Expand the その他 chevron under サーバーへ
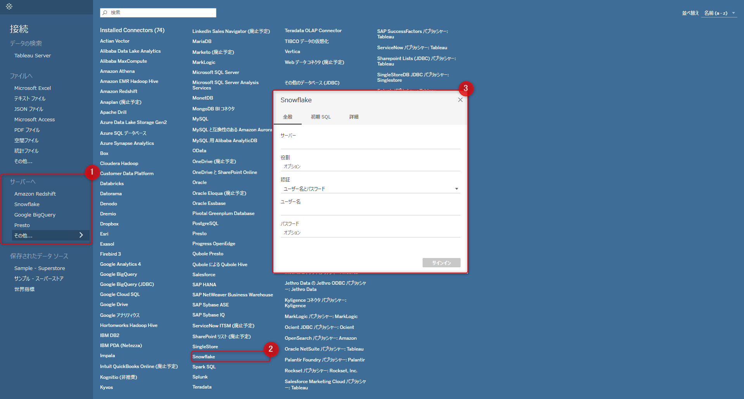The width and height of the screenshot is (744, 399). [x=81, y=235]
